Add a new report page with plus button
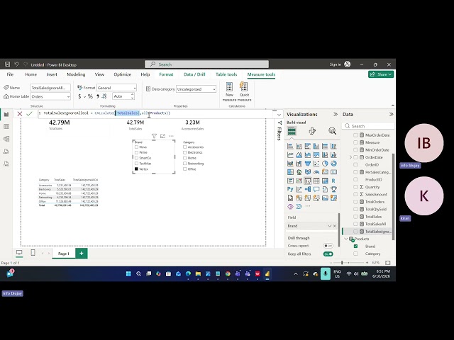This screenshot has height=340, width=454. [82, 254]
